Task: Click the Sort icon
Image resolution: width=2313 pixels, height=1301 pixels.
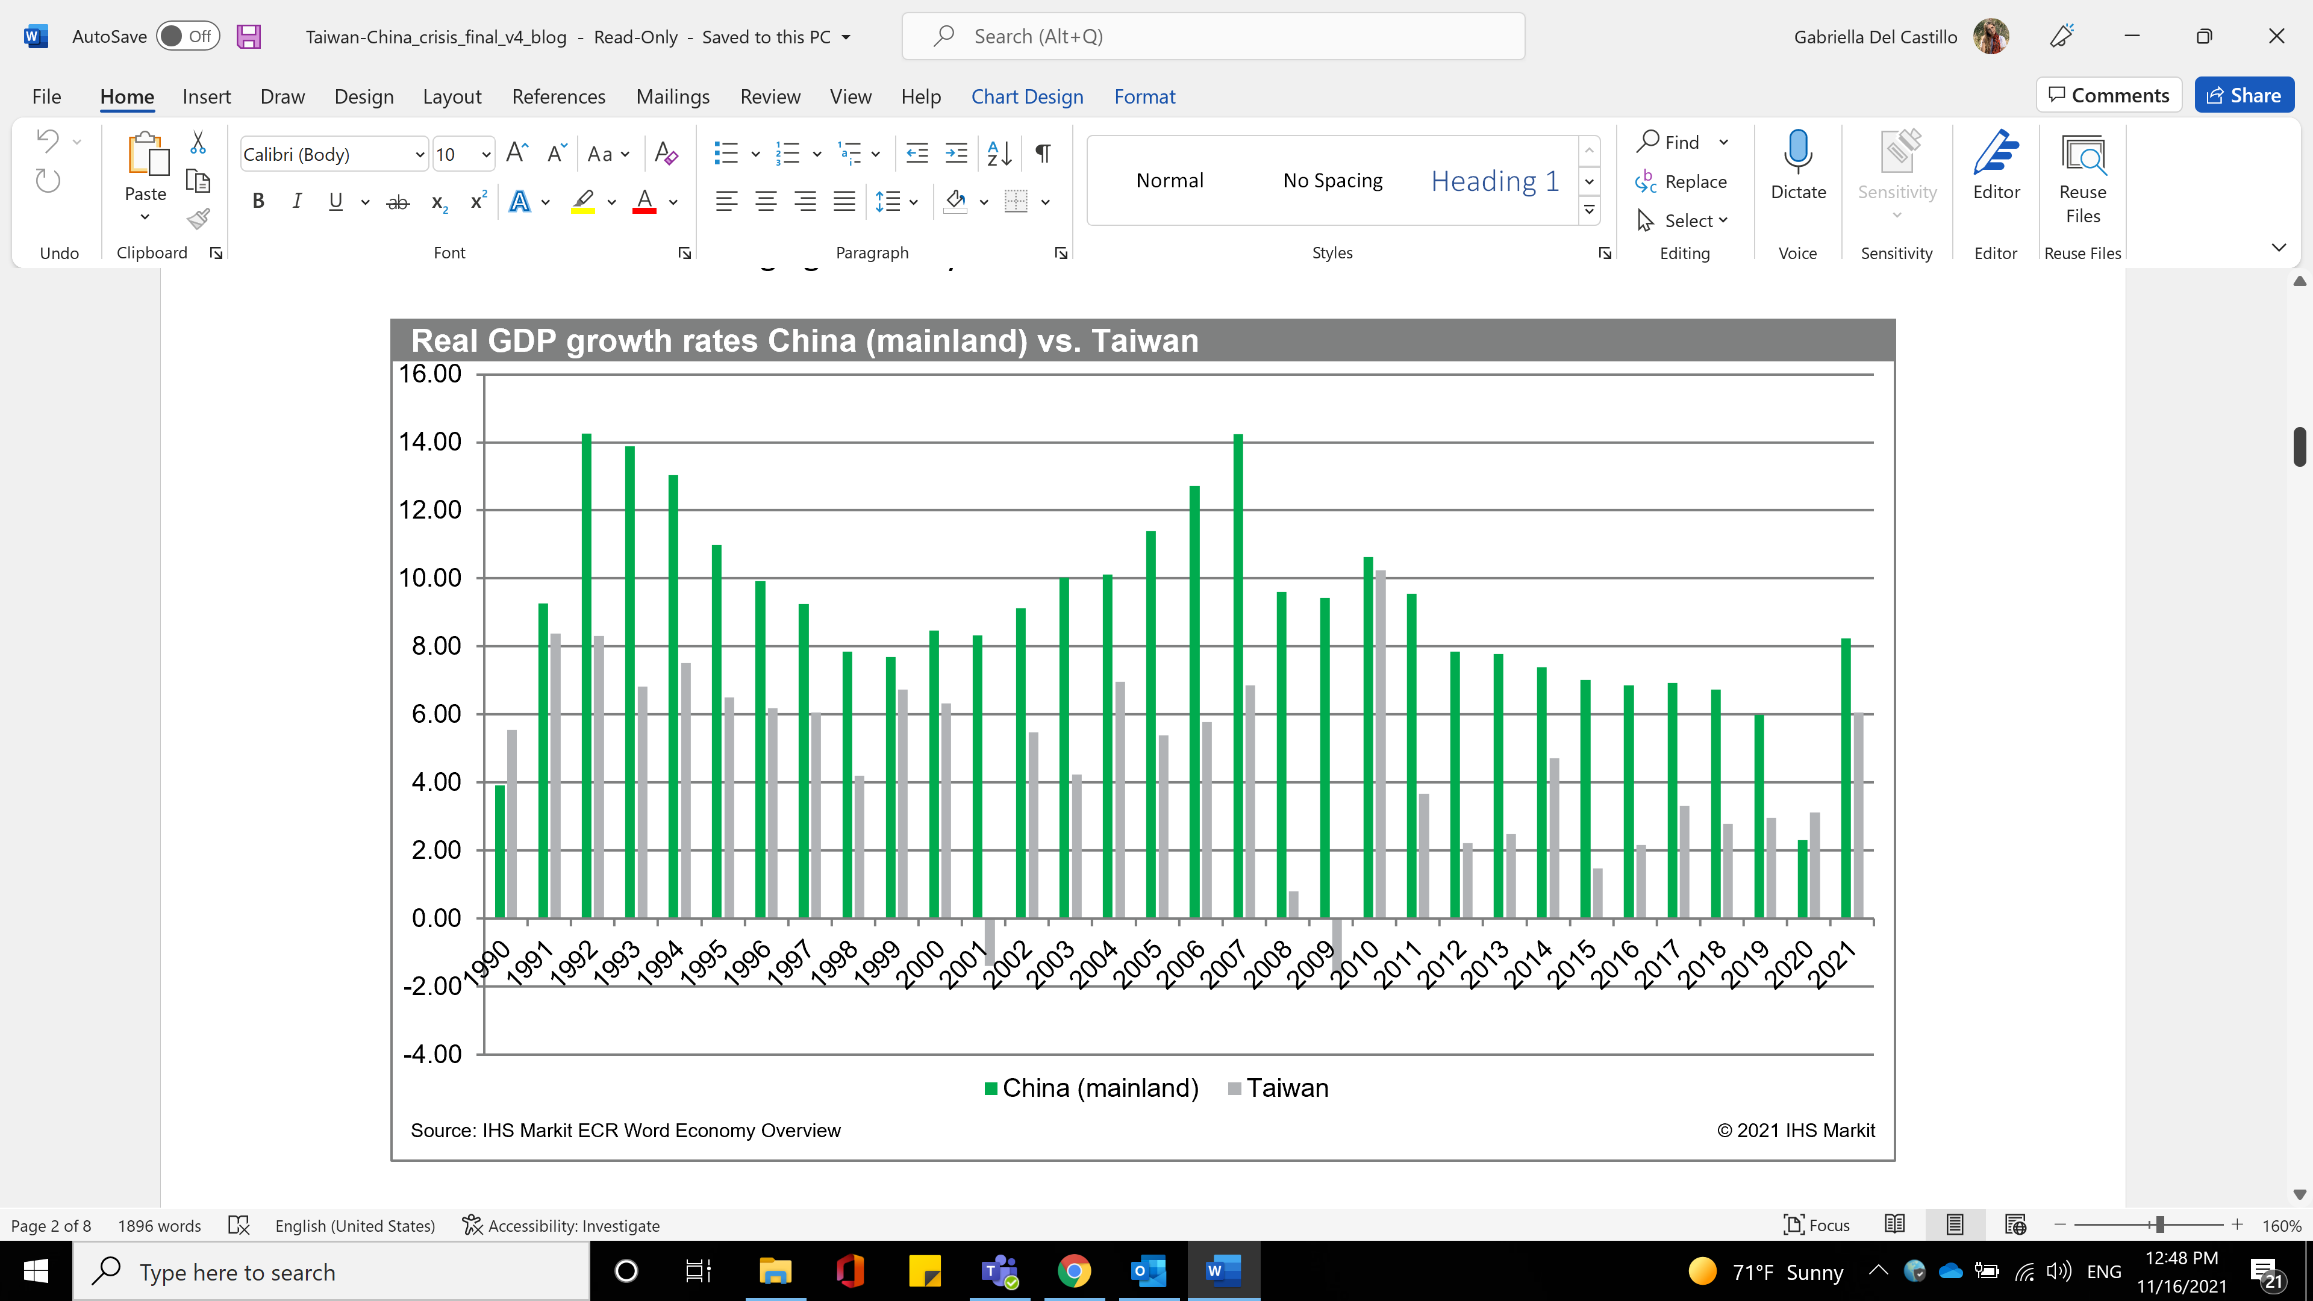Action: click(x=999, y=154)
